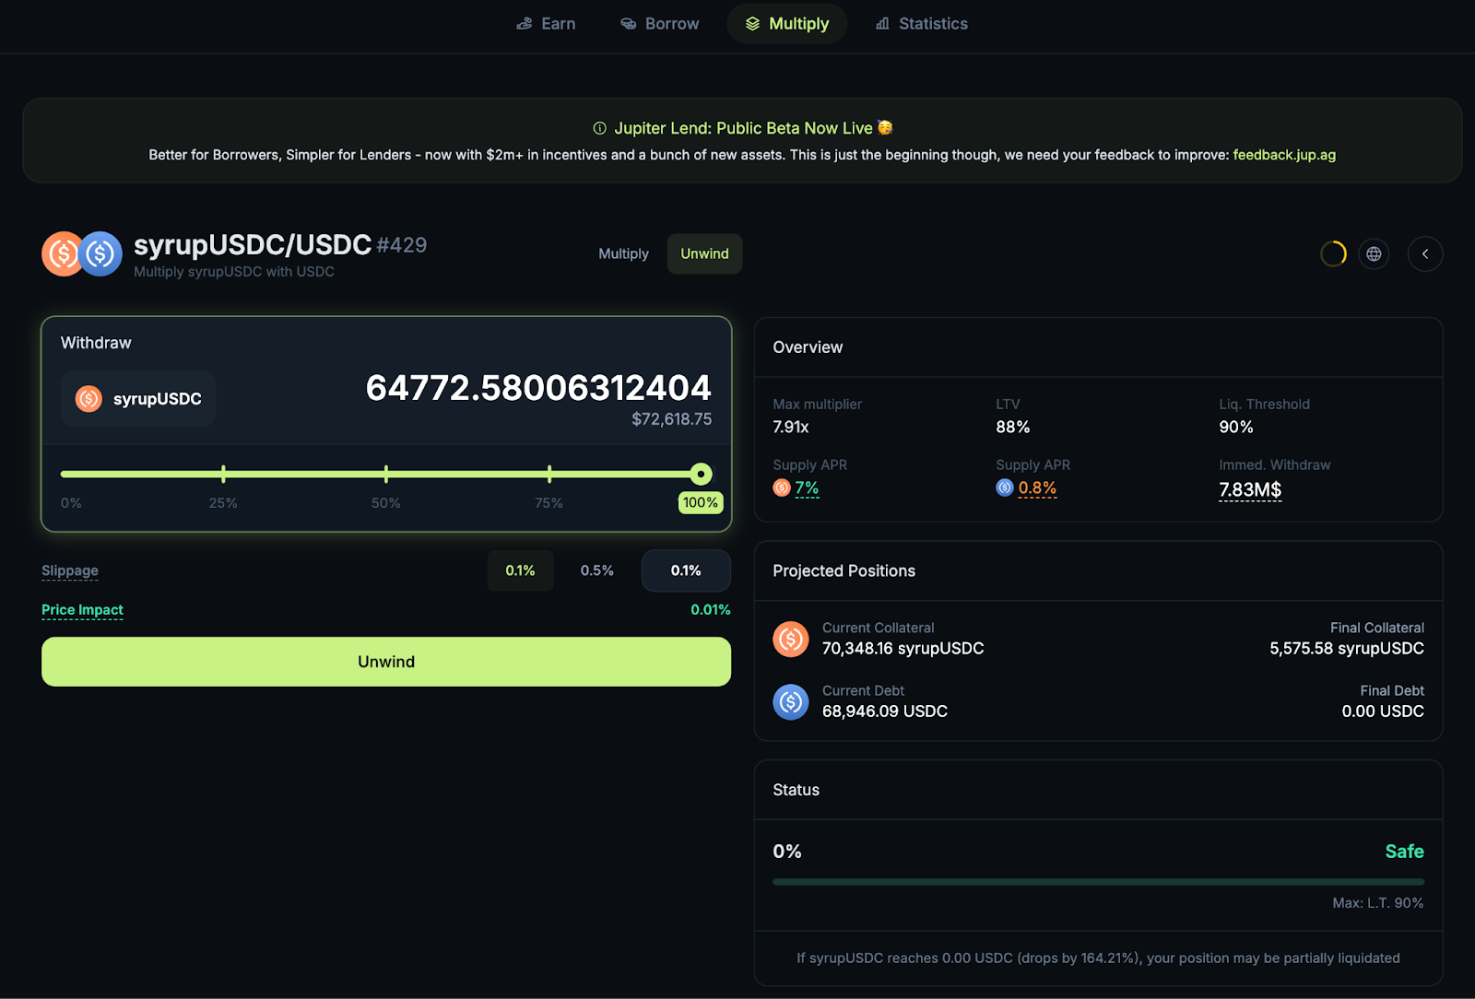Click the circular loading refresh icon
The image size is (1475, 999).
[1333, 253]
